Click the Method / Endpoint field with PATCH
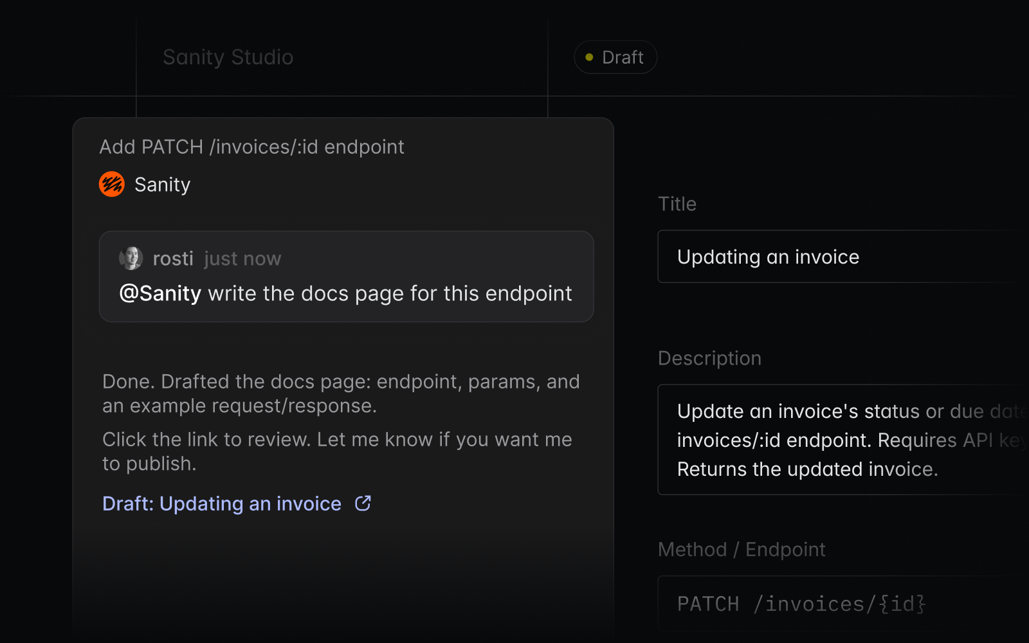The height and width of the screenshot is (643, 1029). [843, 604]
